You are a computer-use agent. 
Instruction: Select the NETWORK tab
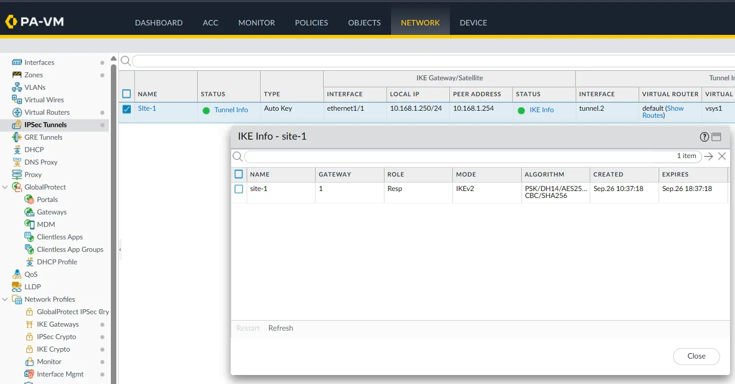click(420, 23)
